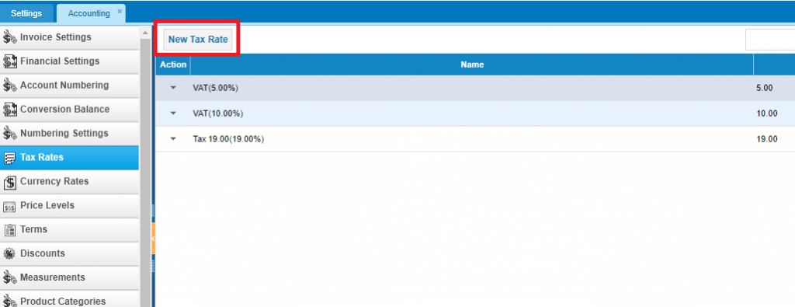Click the Price Levels icon
The image size is (795, 307).
9,206
